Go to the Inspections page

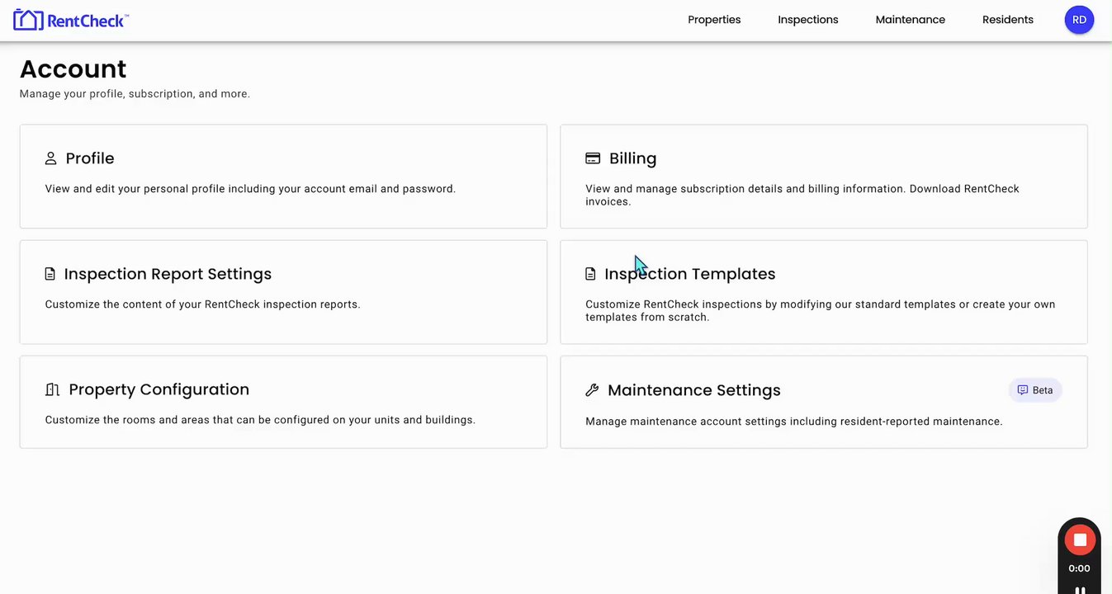click(807, 20)
